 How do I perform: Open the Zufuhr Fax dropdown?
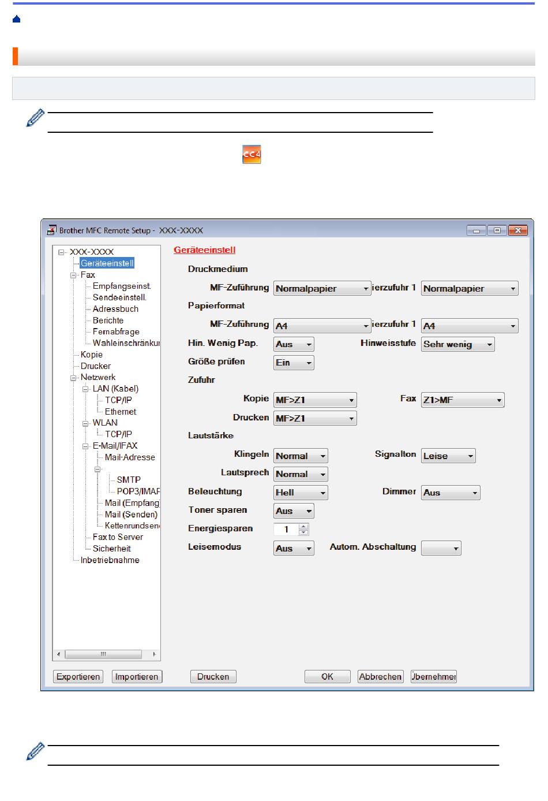pyautogui.click(x=463, y=400)
